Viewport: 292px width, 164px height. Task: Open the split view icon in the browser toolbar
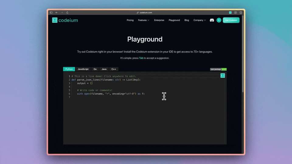[x=241, y=12]
